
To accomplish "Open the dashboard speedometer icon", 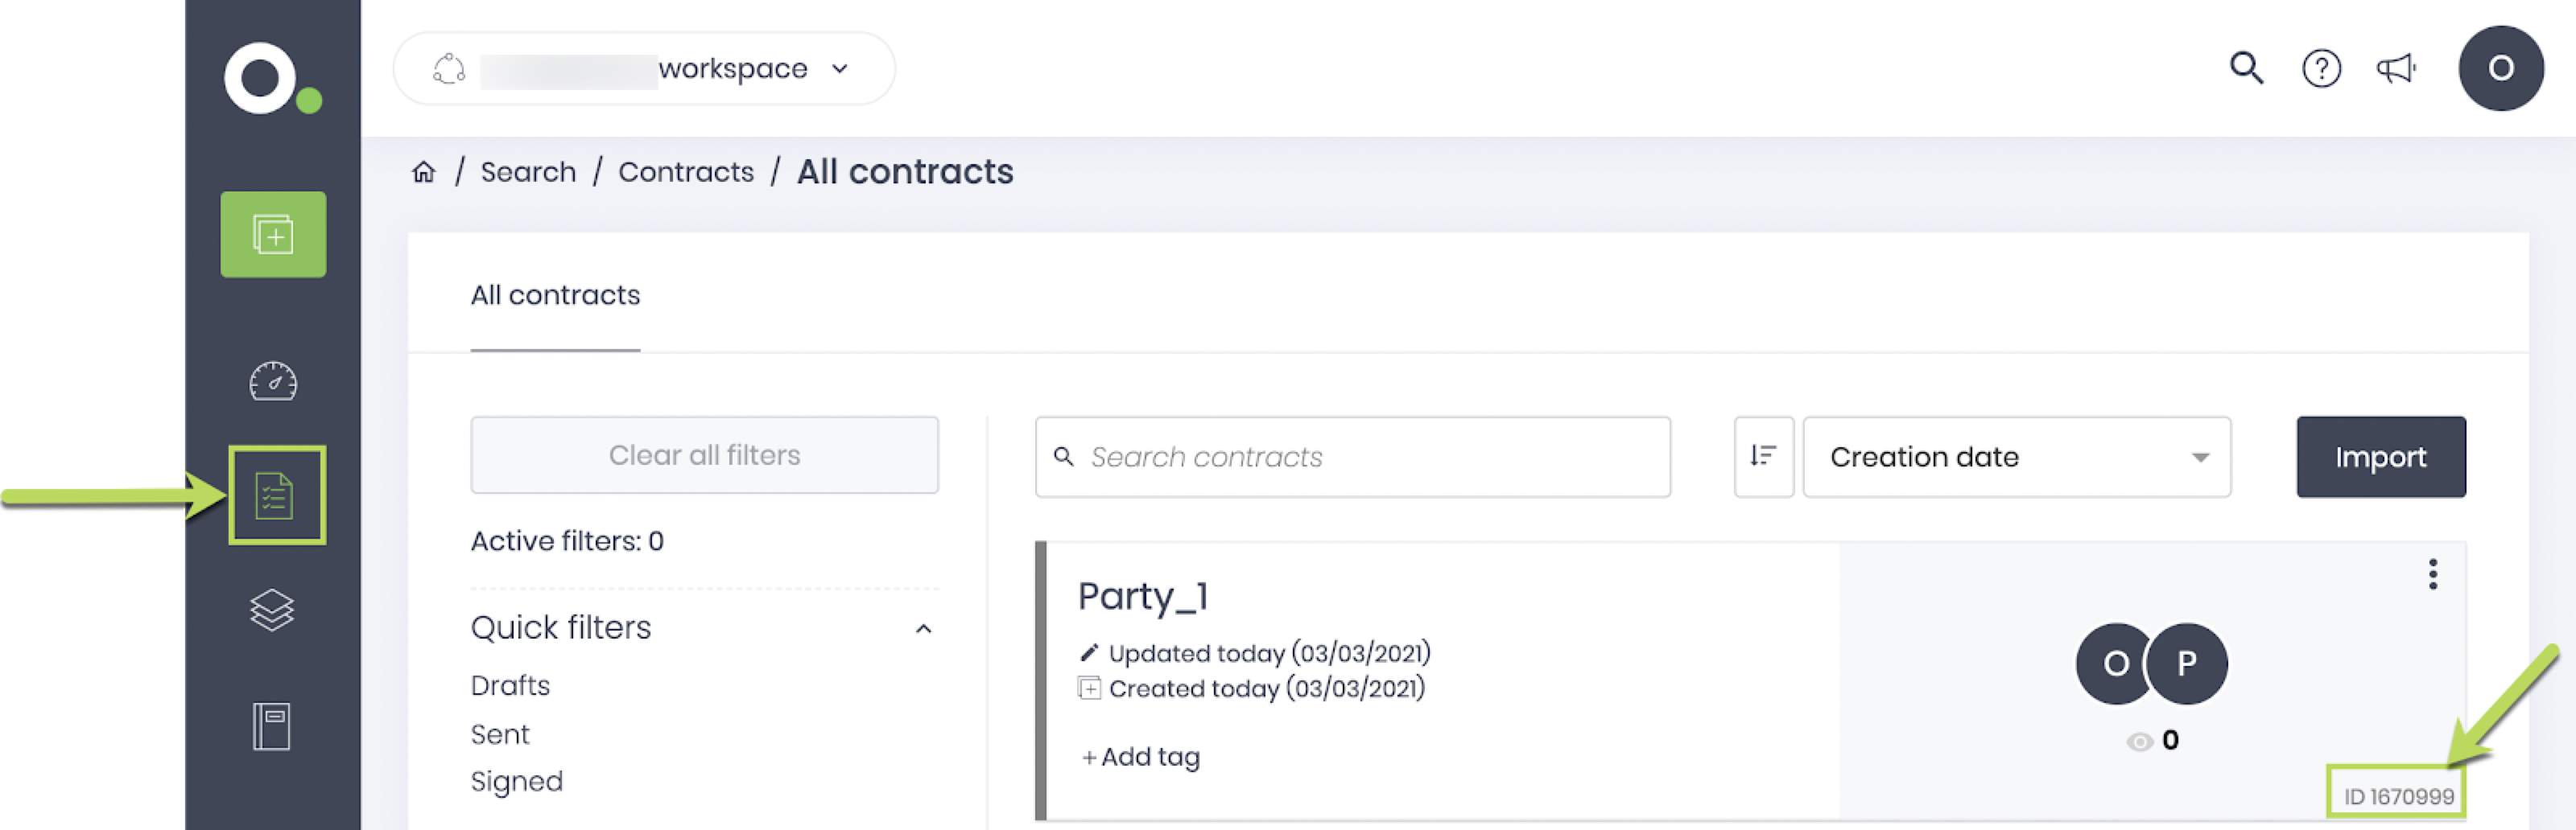I will point(273,380).
